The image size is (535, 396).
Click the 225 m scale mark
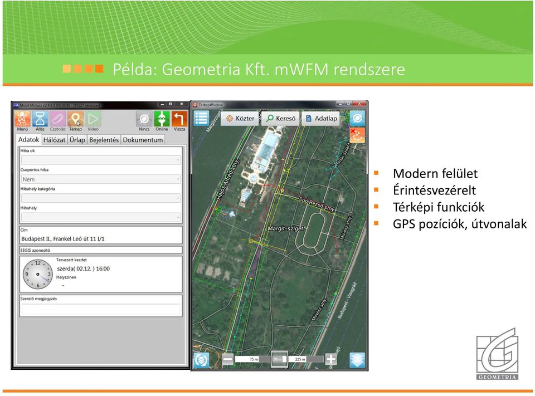(300, 359)
